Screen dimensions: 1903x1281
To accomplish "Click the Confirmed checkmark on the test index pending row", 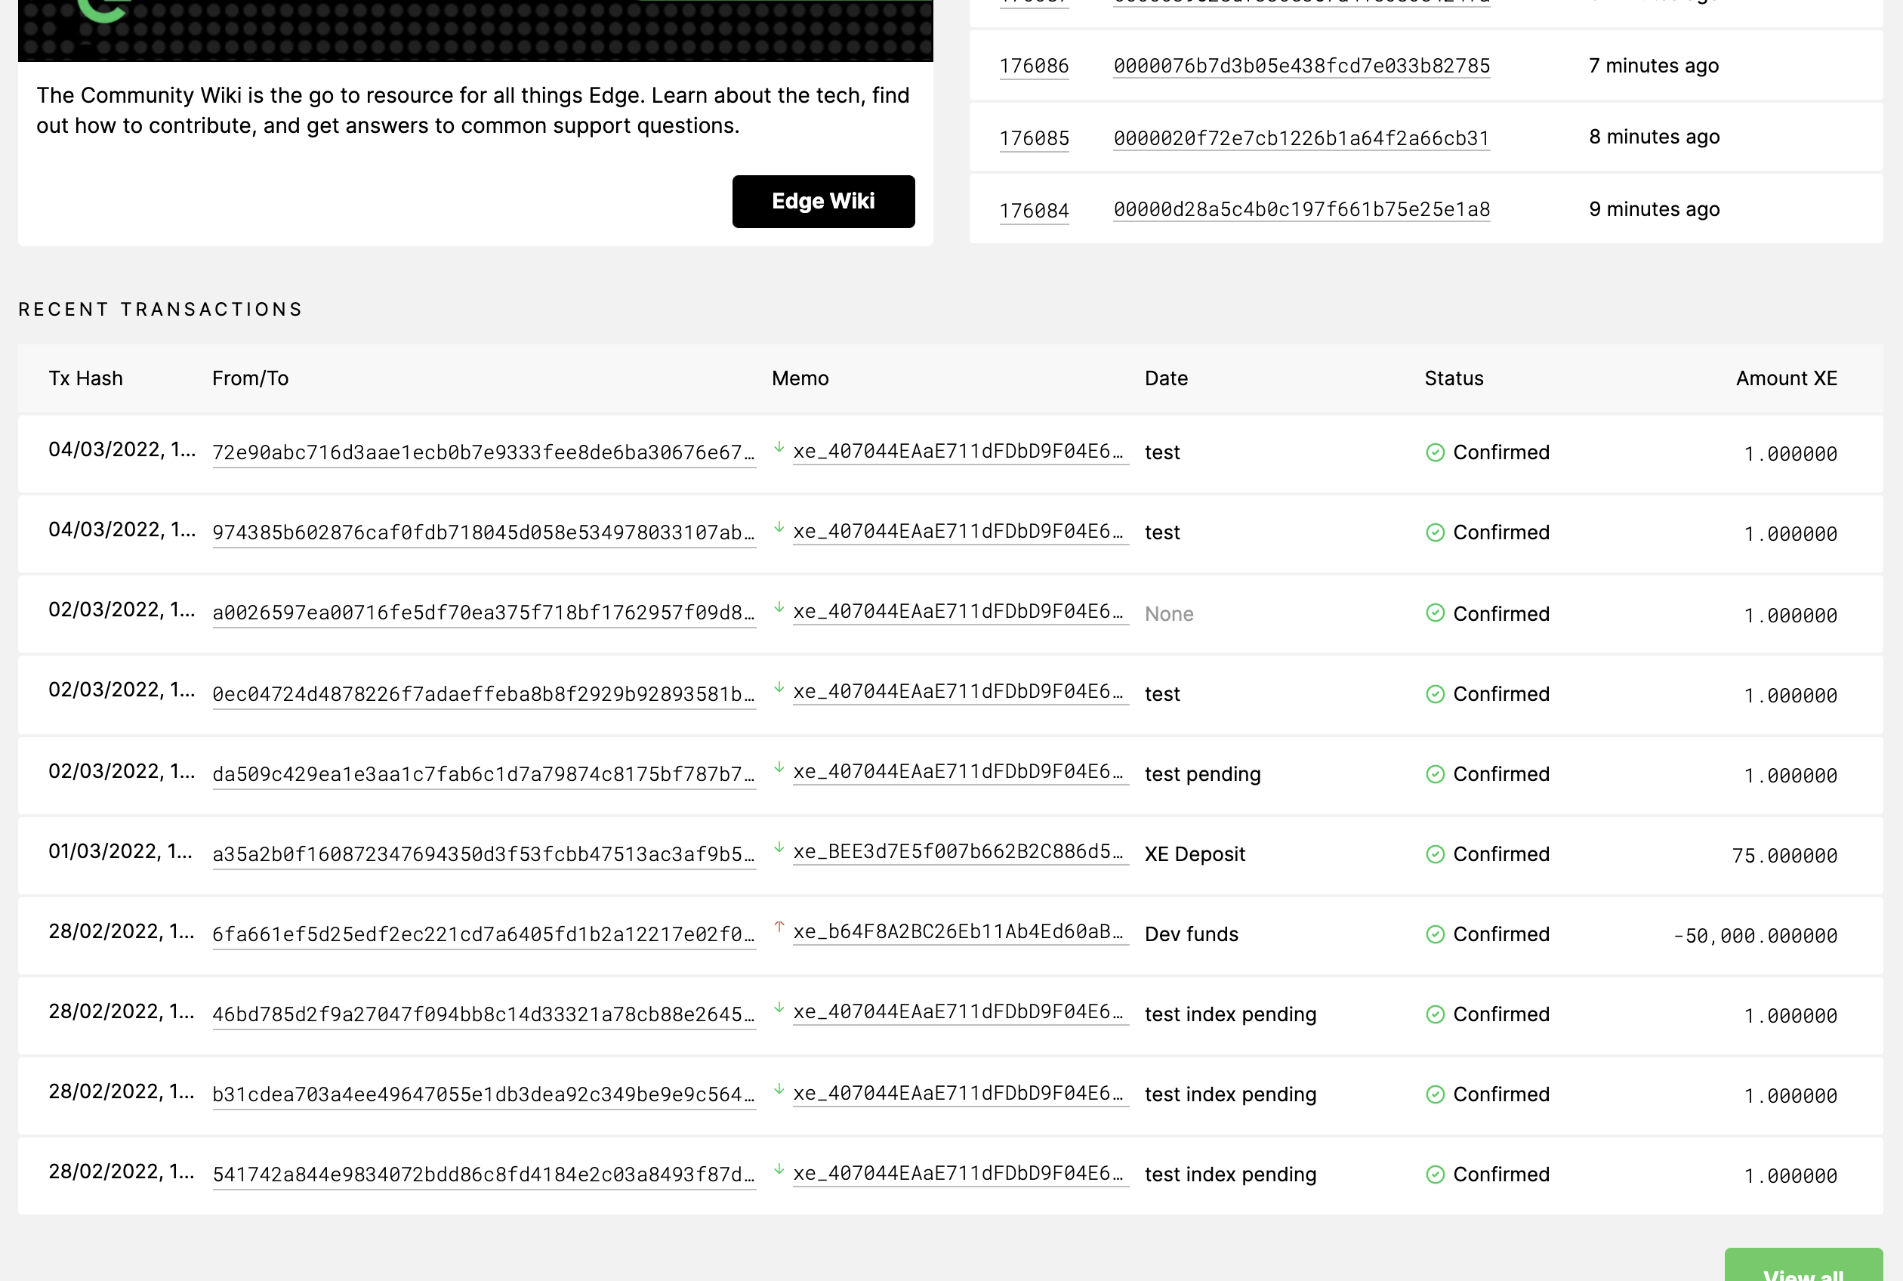I will 1436,1014.
